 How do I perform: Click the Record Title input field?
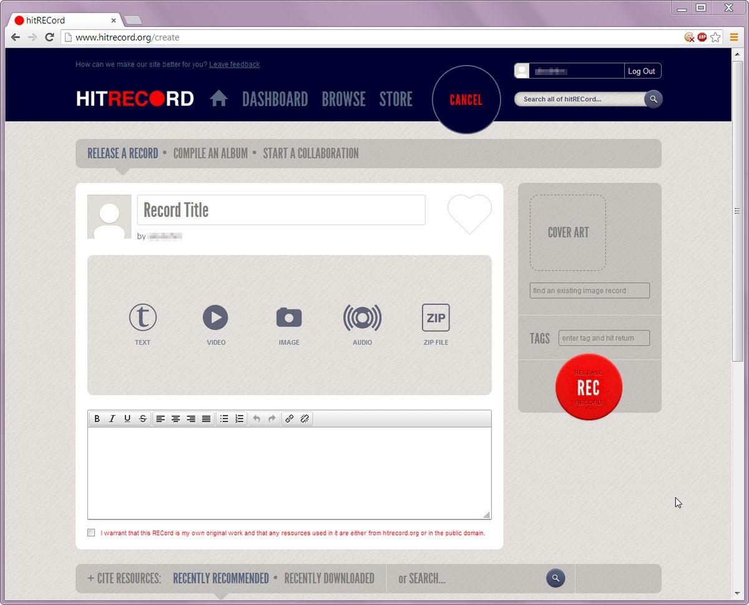pyautogui.click(x=281, y=210)
